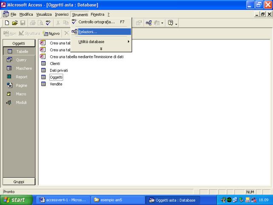Image resolution: width=273 pixels, height=205 pixels.
Task: Click the Moduli icon in sidebar
Action: click(x=9, y=102)
